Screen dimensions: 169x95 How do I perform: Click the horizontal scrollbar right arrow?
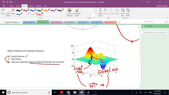coord(138,89)
